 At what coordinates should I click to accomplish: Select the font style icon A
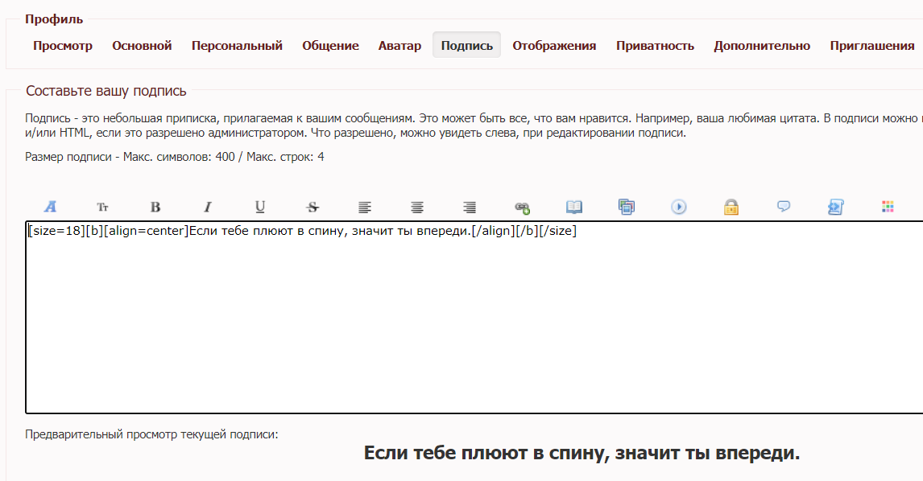pos(50,207)
